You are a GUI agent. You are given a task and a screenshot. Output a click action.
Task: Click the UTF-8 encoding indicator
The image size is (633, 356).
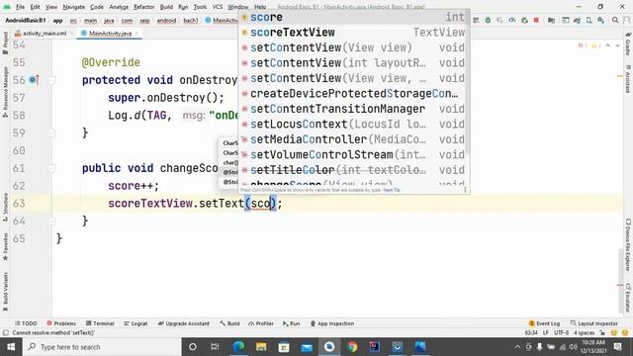[561, 333]
